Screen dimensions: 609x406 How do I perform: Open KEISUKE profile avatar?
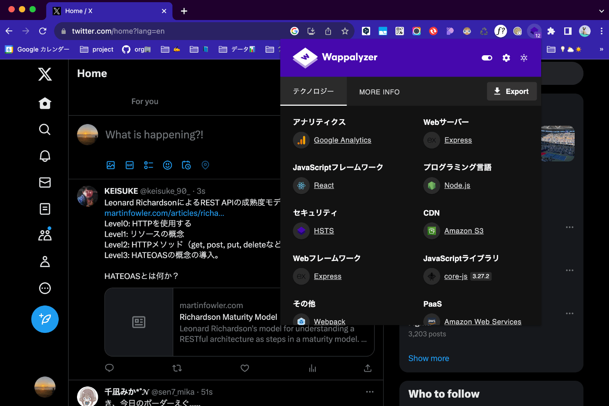(x=87, y=196)
